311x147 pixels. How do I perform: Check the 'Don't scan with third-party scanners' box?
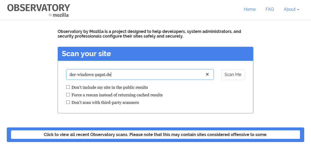(68, 102)
